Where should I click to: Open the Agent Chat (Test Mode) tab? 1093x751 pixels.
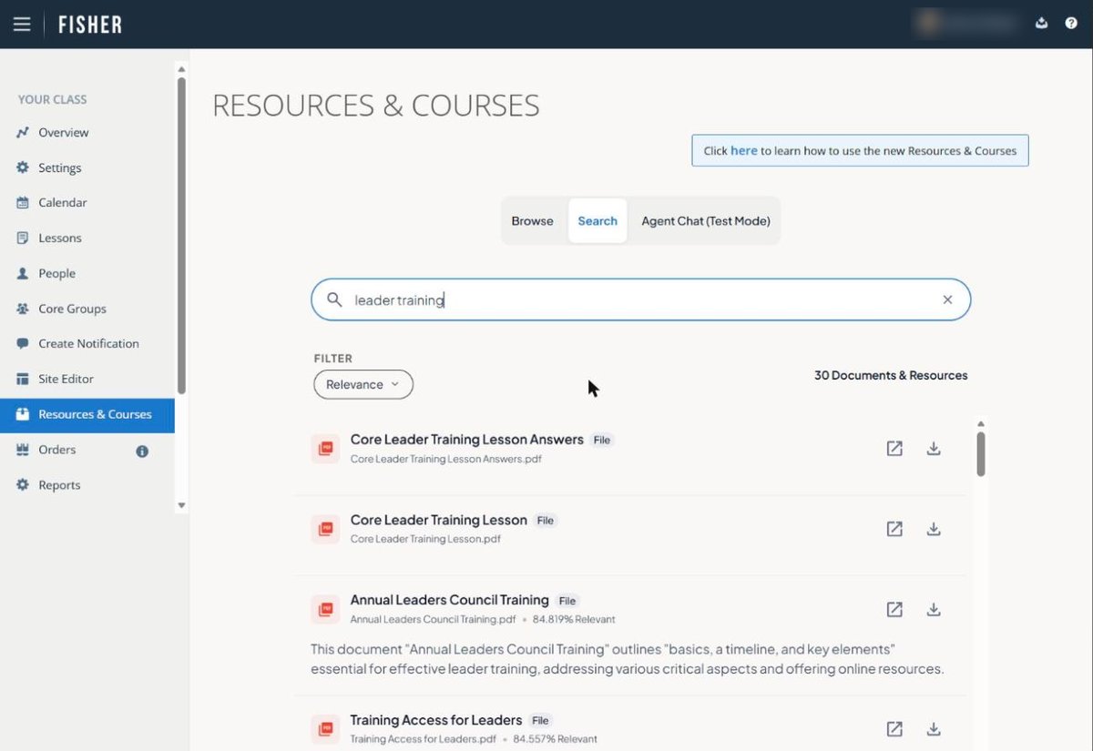706,221
